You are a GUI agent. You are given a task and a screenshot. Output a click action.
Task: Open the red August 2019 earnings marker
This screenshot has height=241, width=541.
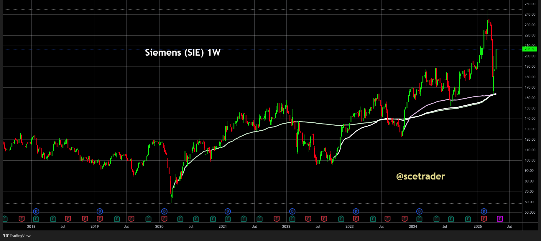(x=131, y=219)
